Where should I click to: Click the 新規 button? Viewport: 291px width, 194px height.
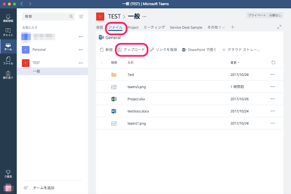click(x=106, y=50)
